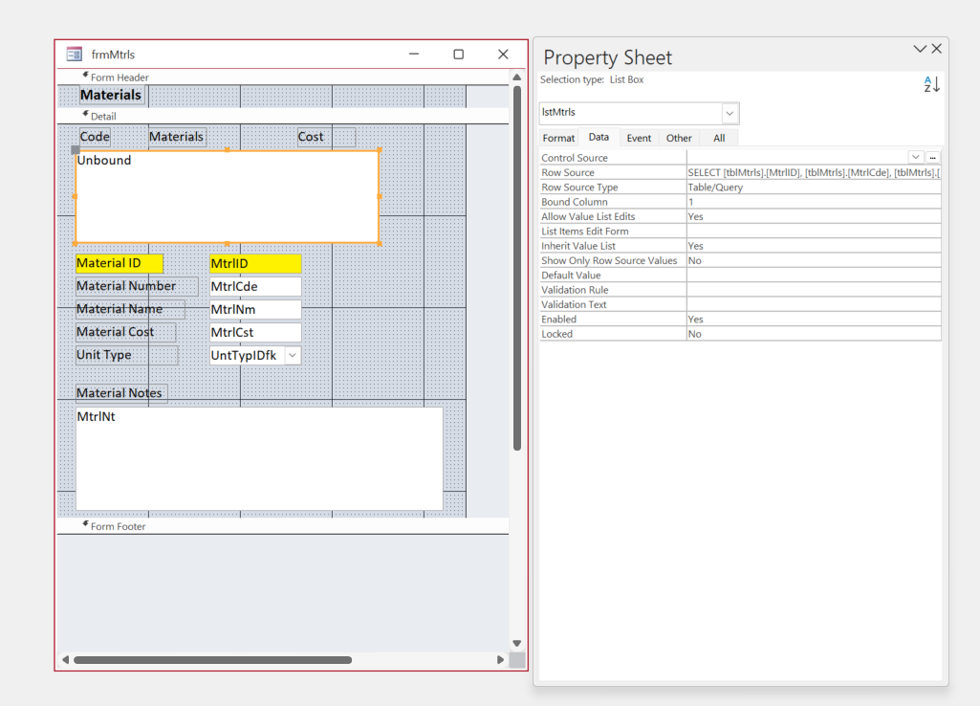The height and width of the screenshot is (706, 980).
Task: Click the Row Source property value
Action: pos(813,172)
